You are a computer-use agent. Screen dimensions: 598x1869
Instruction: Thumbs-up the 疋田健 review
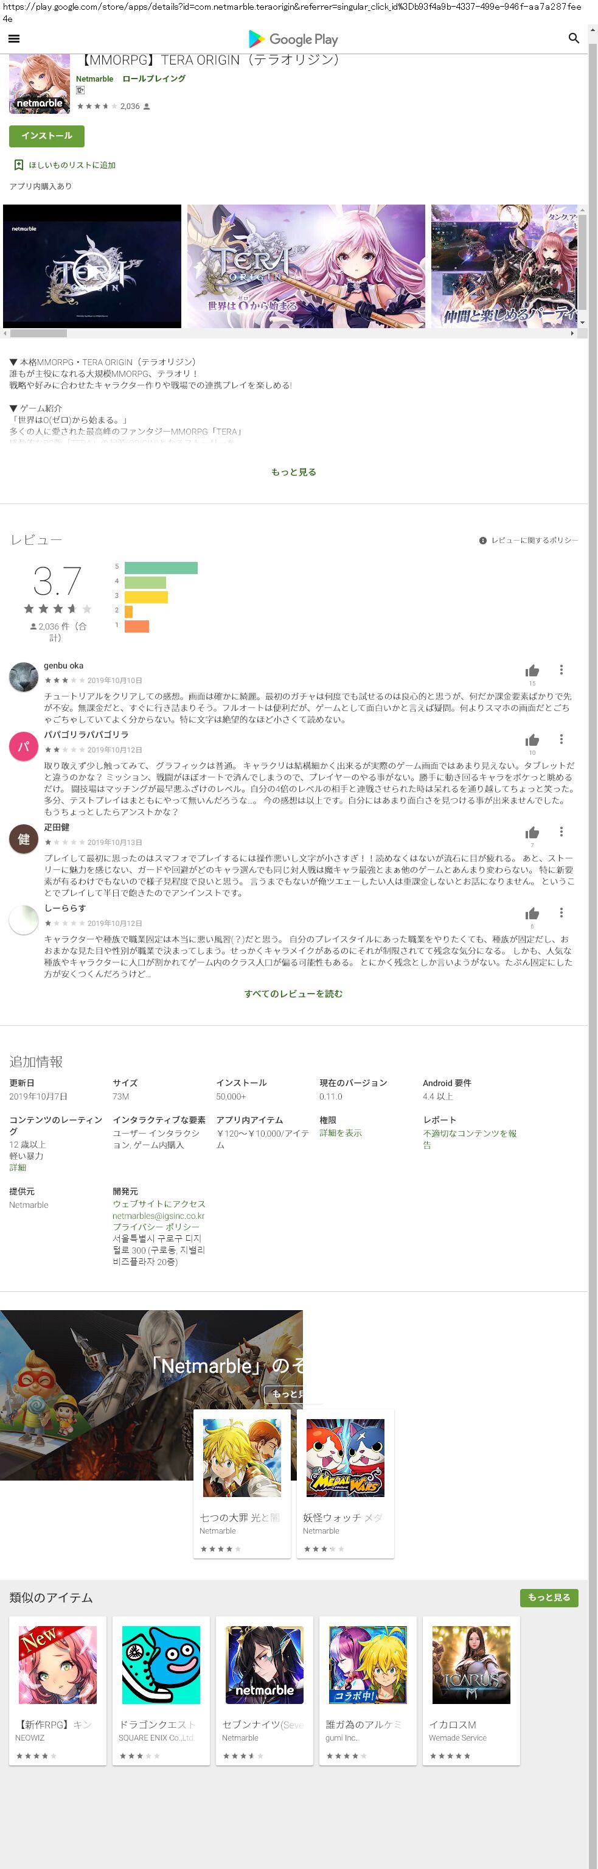tap(532, 832)
